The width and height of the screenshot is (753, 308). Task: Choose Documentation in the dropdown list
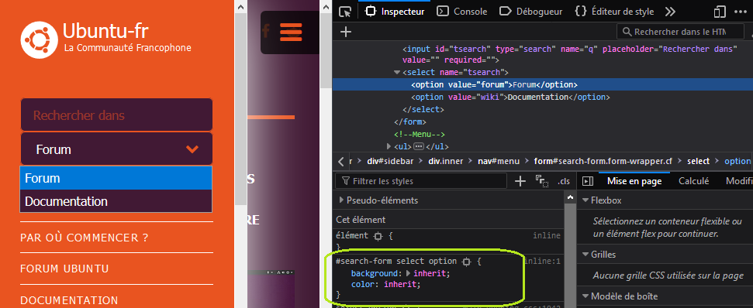116,201
